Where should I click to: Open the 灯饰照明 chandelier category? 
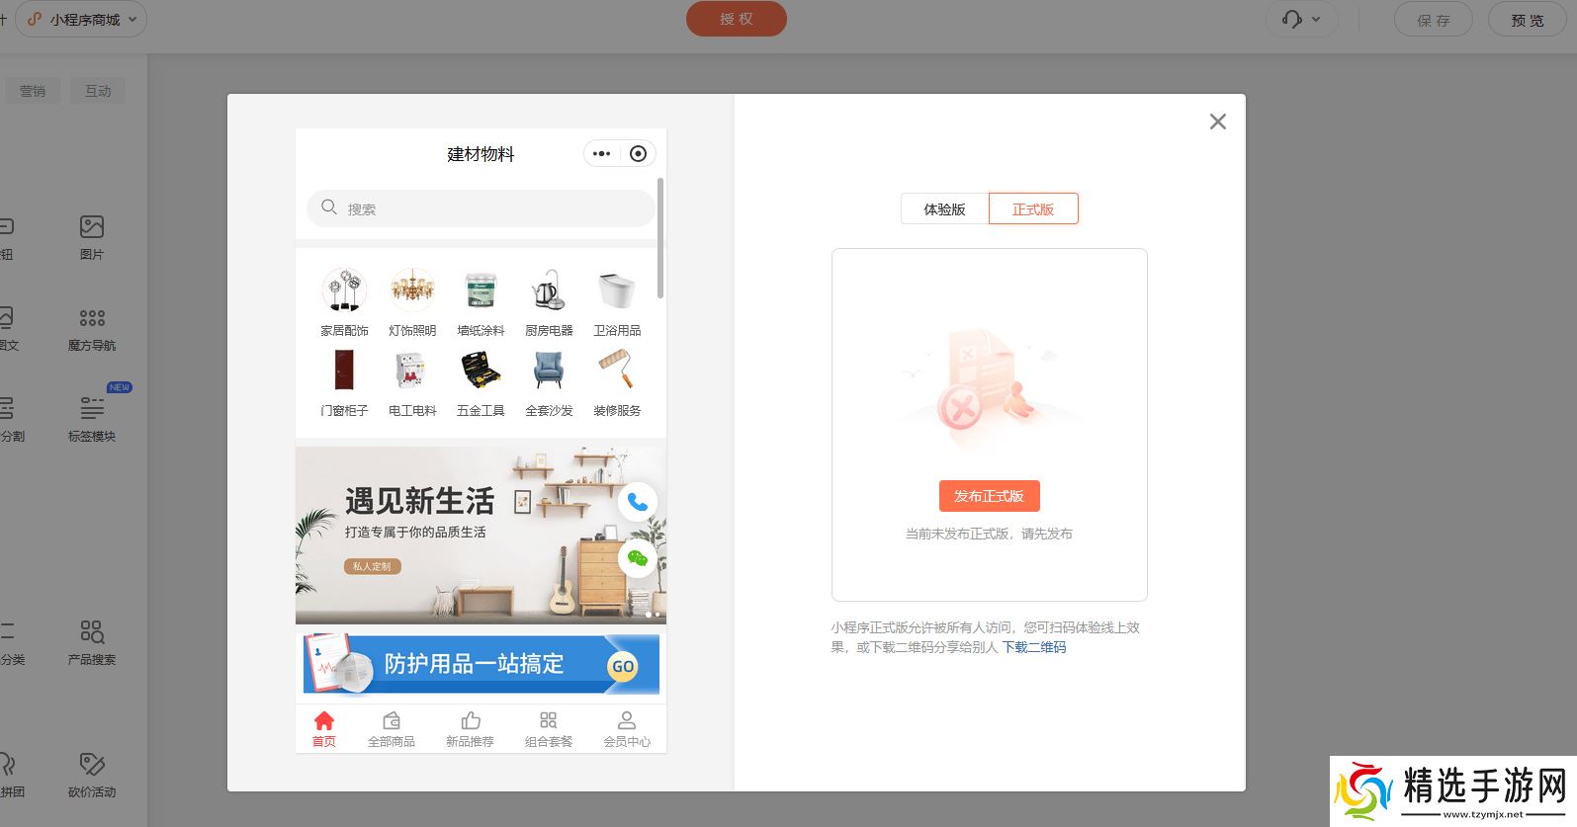412,291
